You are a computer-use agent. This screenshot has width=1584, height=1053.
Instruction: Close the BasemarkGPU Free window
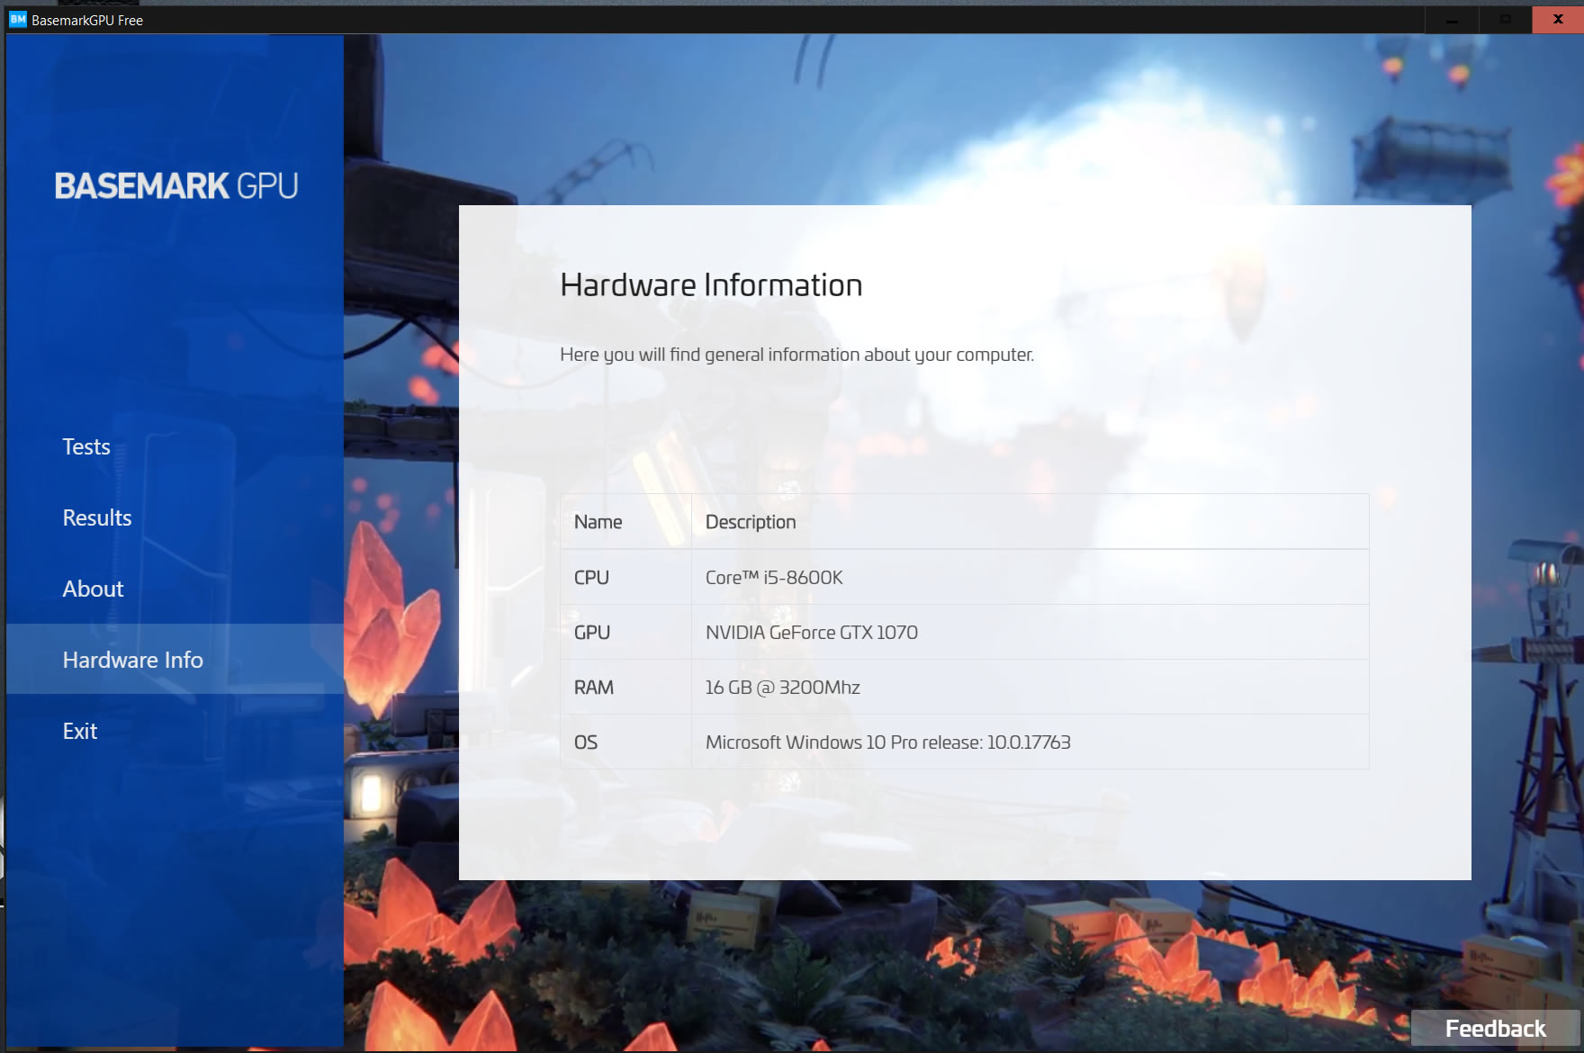click(x=1558, y=20)
